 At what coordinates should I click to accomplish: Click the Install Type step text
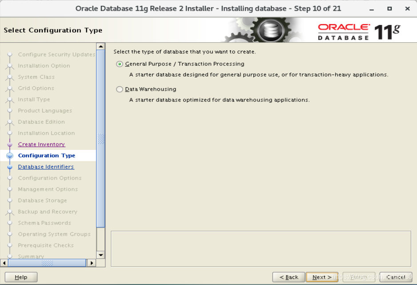(x=34, y=99)
